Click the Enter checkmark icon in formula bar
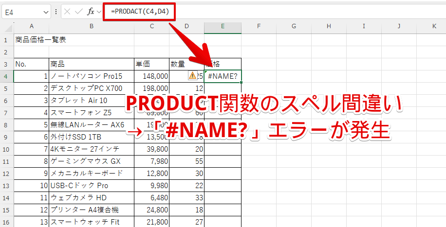446x227 pixels. [x=78, y=12]
